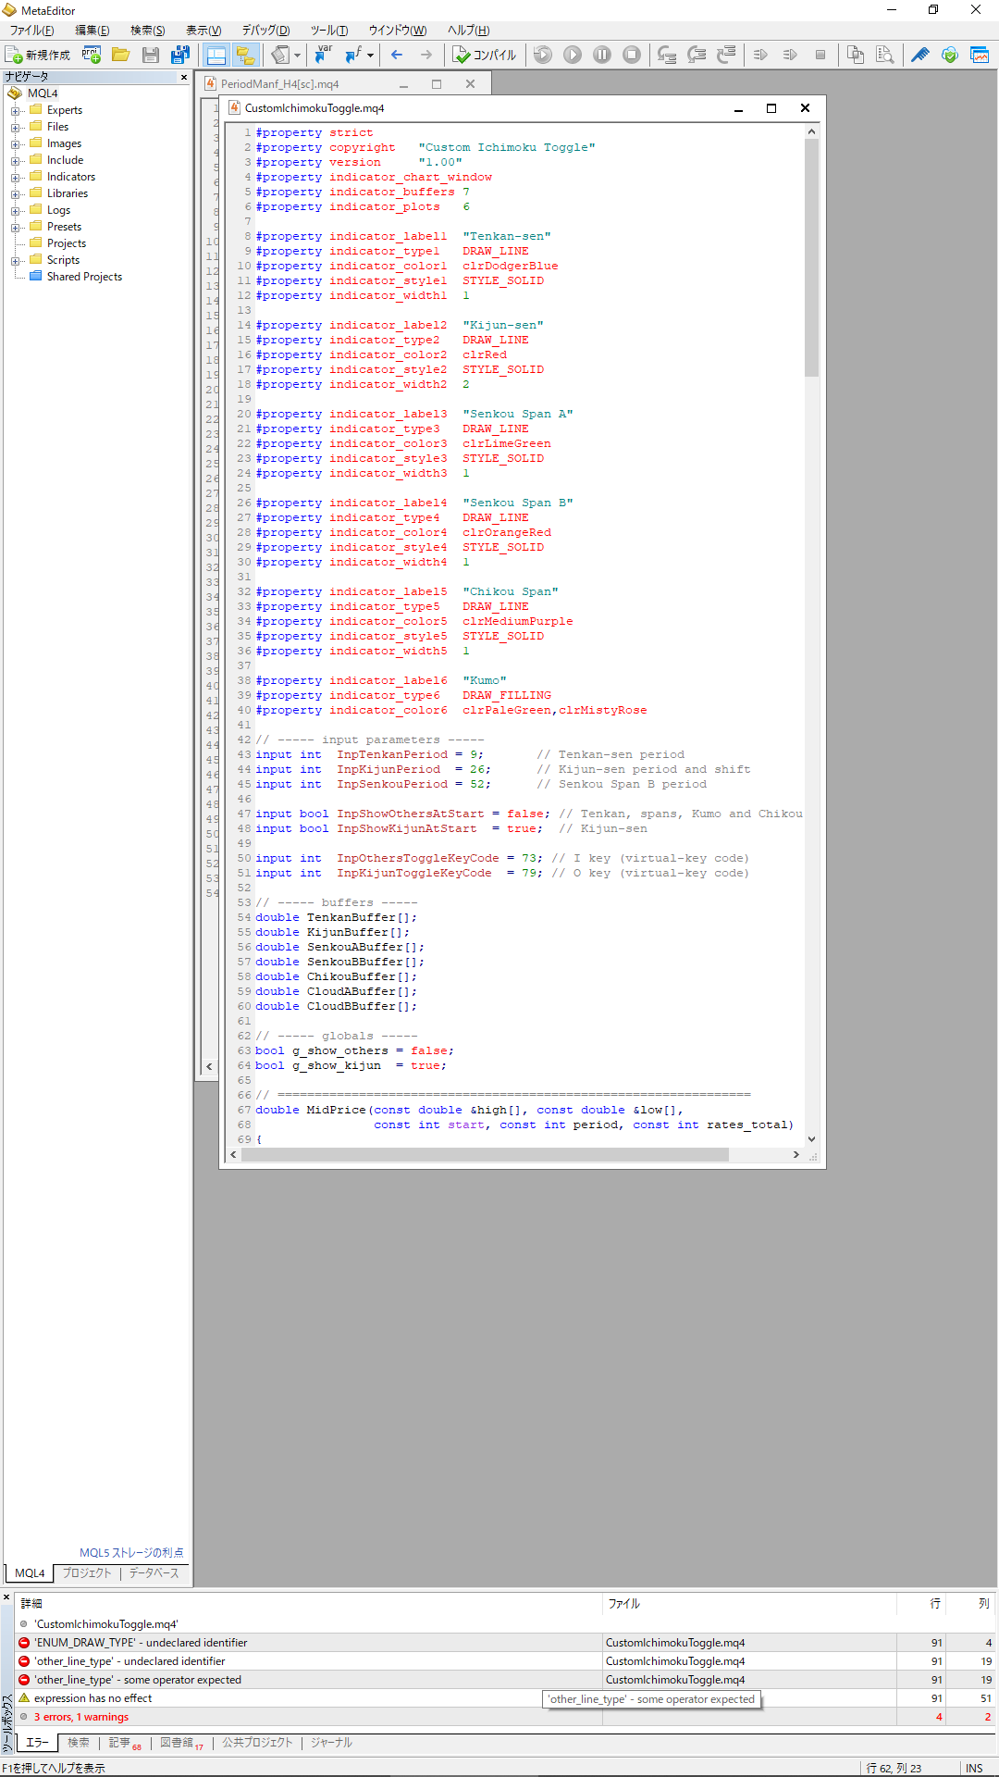Viewport: 999px width, 1777px height.
Task: Open the ファイル(F) menu
Action: click(x=31, y=31)
